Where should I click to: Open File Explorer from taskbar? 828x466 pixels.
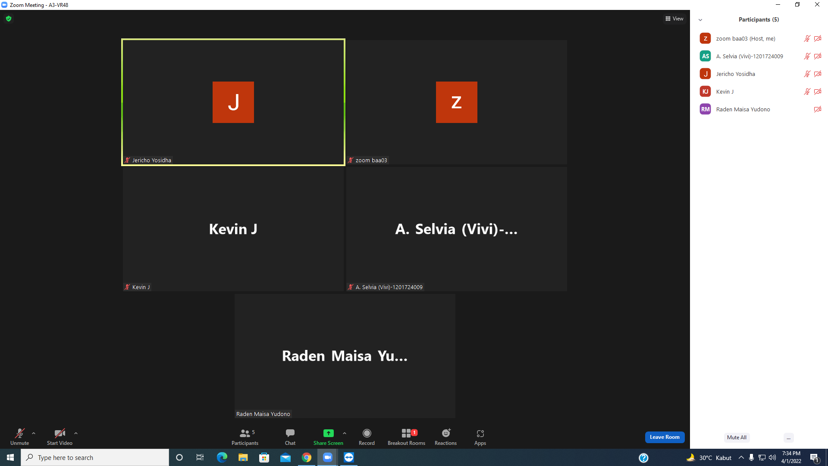243,457
